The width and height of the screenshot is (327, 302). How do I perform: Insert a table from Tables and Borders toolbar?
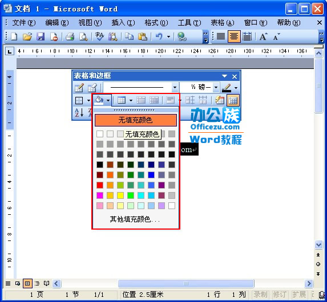122,100
